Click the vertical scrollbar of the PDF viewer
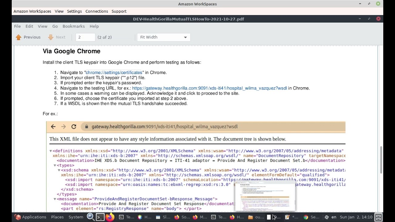Image resolution: width=395 pixels, height=222 pixels. point(381,160)
